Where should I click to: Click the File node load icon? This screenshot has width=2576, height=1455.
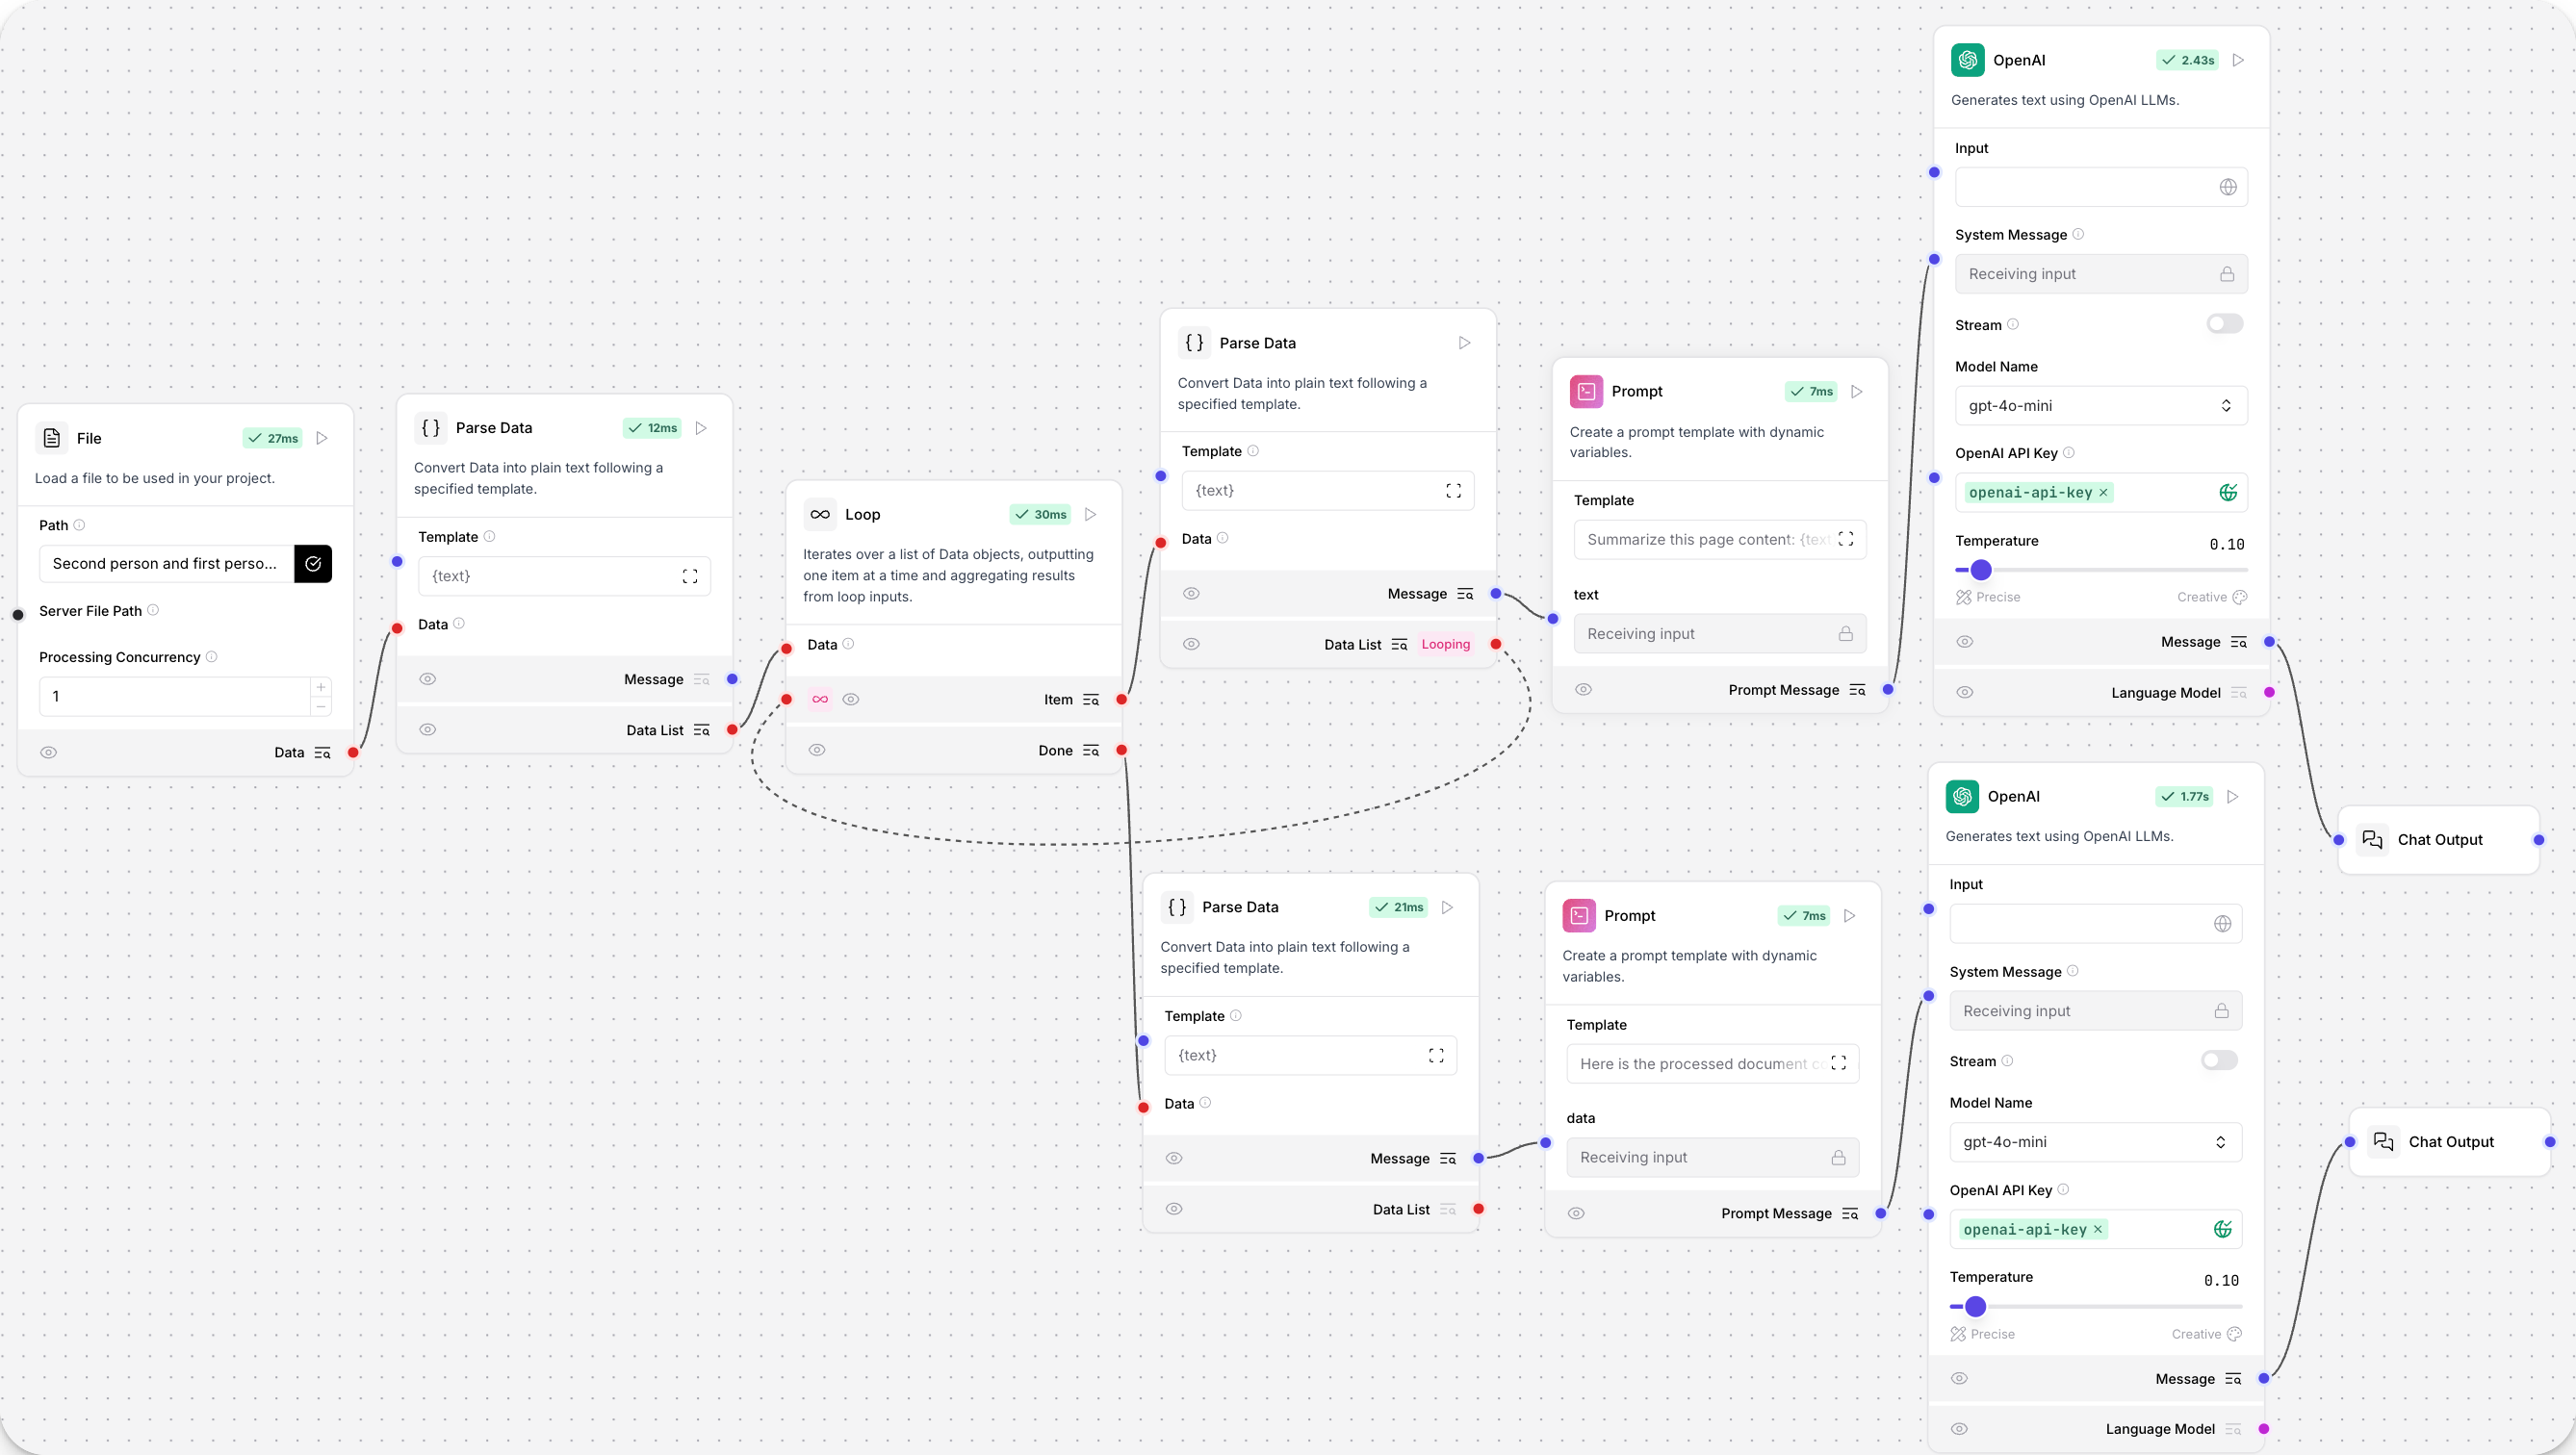tap(313, 562)
